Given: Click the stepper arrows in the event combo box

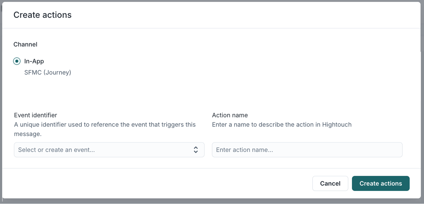Looking at the screenshot, I should 196,150.
